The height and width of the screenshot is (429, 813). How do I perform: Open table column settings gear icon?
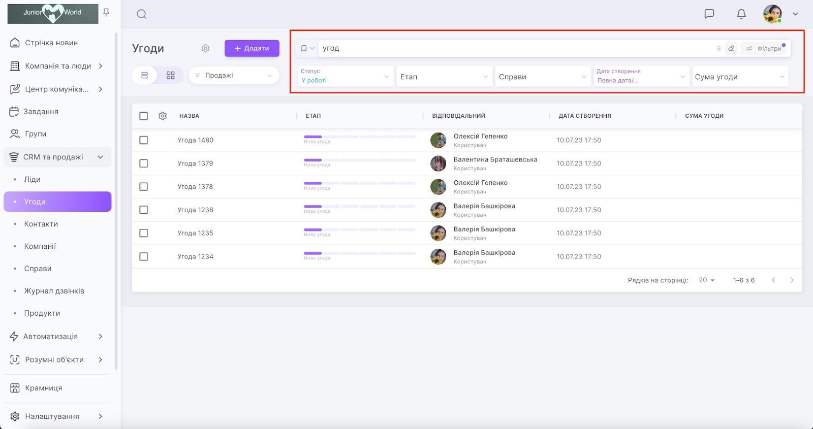point(163,116)
